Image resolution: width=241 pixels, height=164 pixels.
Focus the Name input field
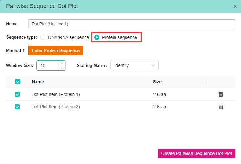[x=132, y=24]
